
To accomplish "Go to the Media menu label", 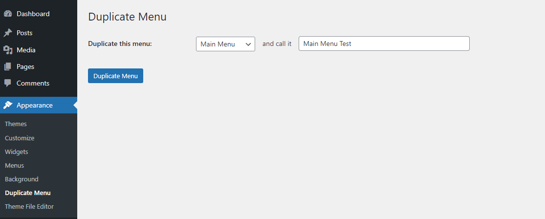I will (26, 50).
